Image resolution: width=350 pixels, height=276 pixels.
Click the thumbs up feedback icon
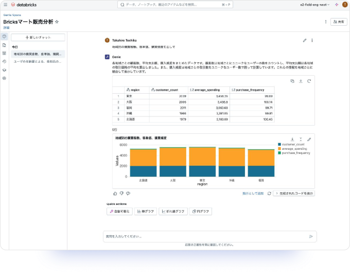click(115, 194)
